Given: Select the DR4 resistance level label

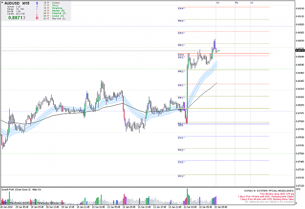Looking at the screenshot, I should [x=181, y=9].
